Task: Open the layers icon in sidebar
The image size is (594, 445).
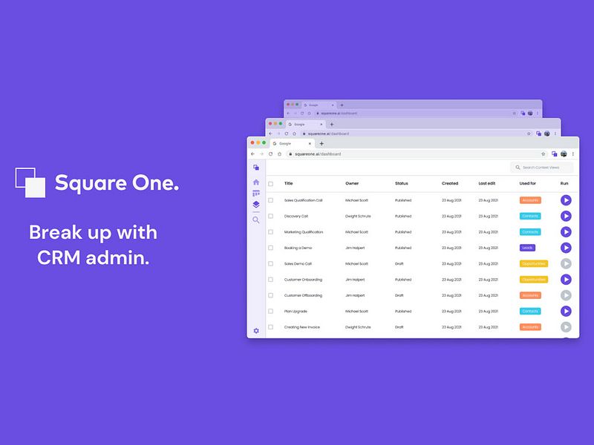Action: [x=256, y=205]
